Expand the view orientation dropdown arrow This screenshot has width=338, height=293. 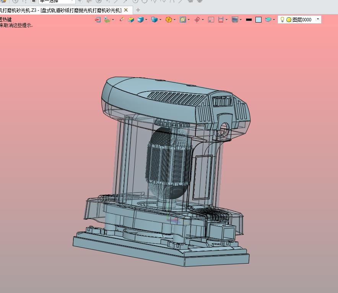point(160,20)
